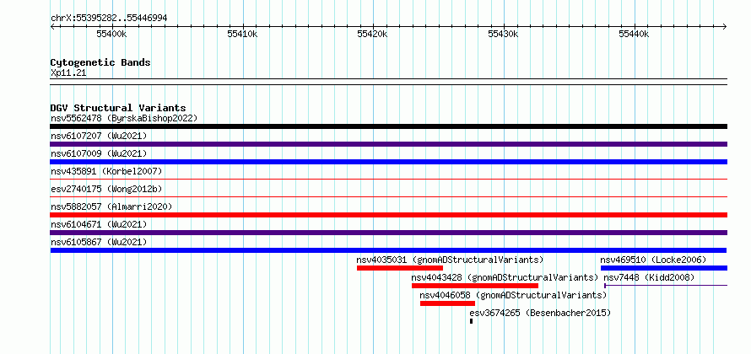
Task: Click the 55410k ruler position
Action: tap(242, 34)
